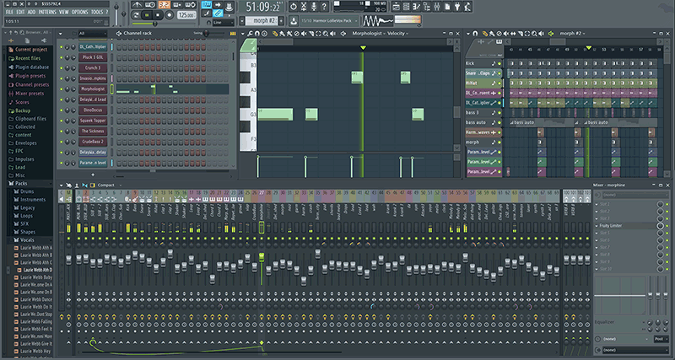675x360 pixels.
Task: Click the wrench icon in piano roll toolbar
Action: pos(250,33)
